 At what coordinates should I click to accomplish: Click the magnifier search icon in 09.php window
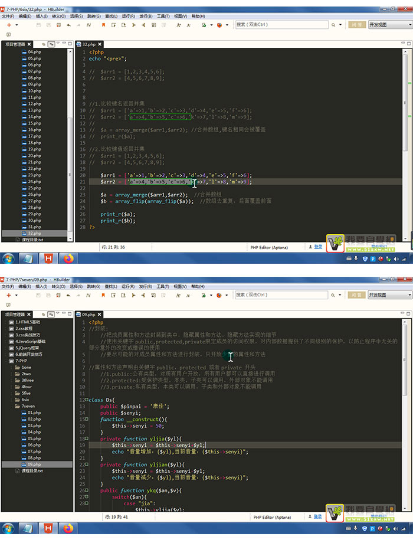[333, 295]
